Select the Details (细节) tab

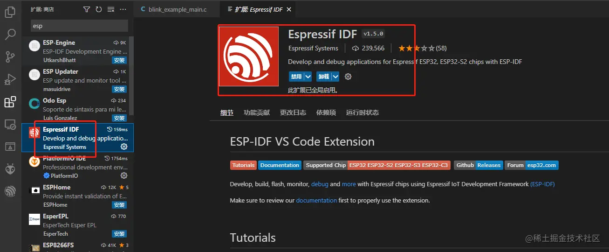(227, 112)
